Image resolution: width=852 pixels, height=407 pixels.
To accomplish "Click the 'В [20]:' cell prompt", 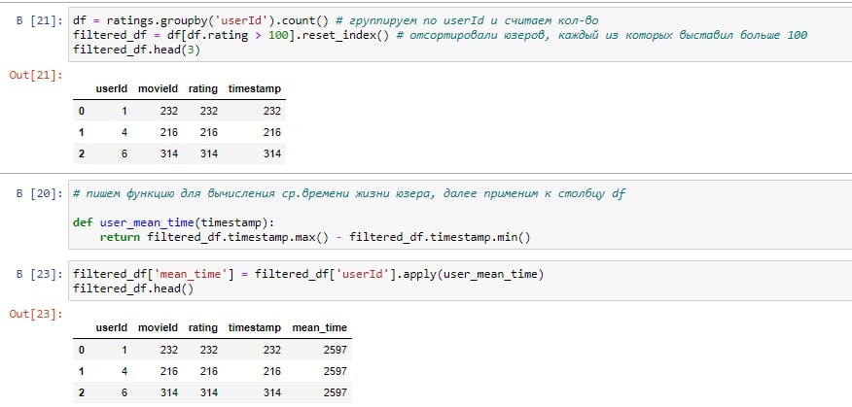I will click(40, 194).
